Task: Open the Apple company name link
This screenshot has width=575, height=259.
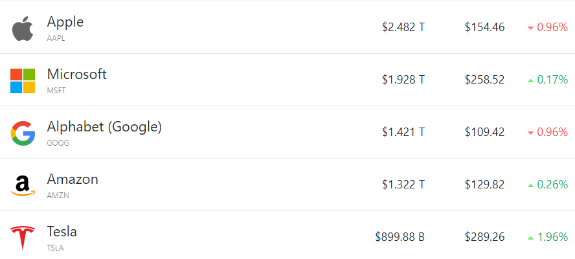Action: coord(65,22)
